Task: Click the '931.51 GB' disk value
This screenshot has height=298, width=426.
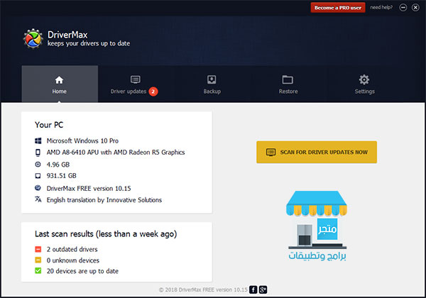Action: [x=61, y=176]
